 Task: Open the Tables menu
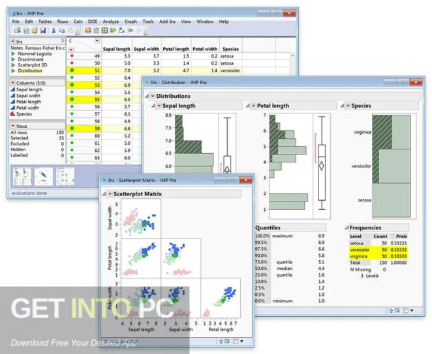(x=45, y=22)
